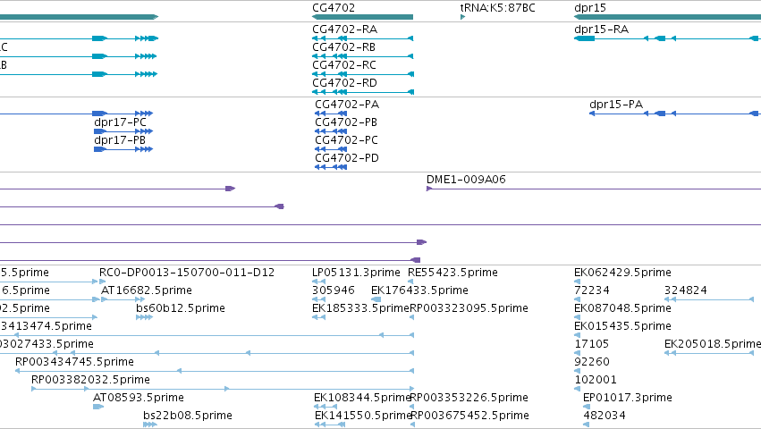The image size is (761, 429).
Task: Select the dpr15 gene label
Action: tap(589, 8)
